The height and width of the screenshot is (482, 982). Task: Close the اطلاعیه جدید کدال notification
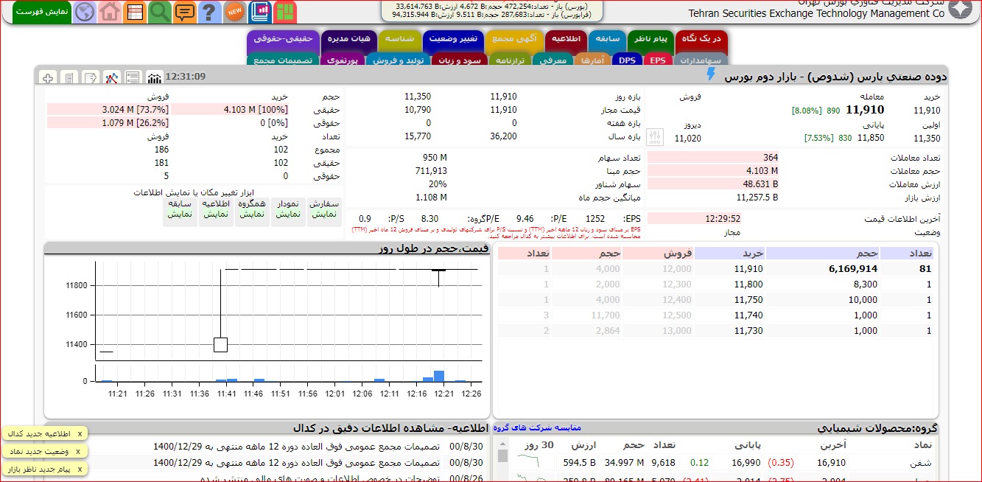point(80,433)
